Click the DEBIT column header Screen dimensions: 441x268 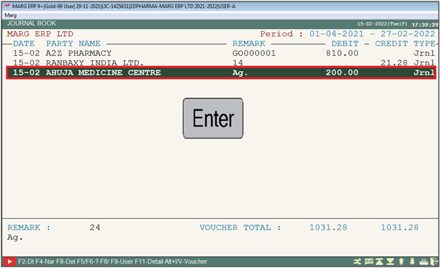tap(345, 44)
